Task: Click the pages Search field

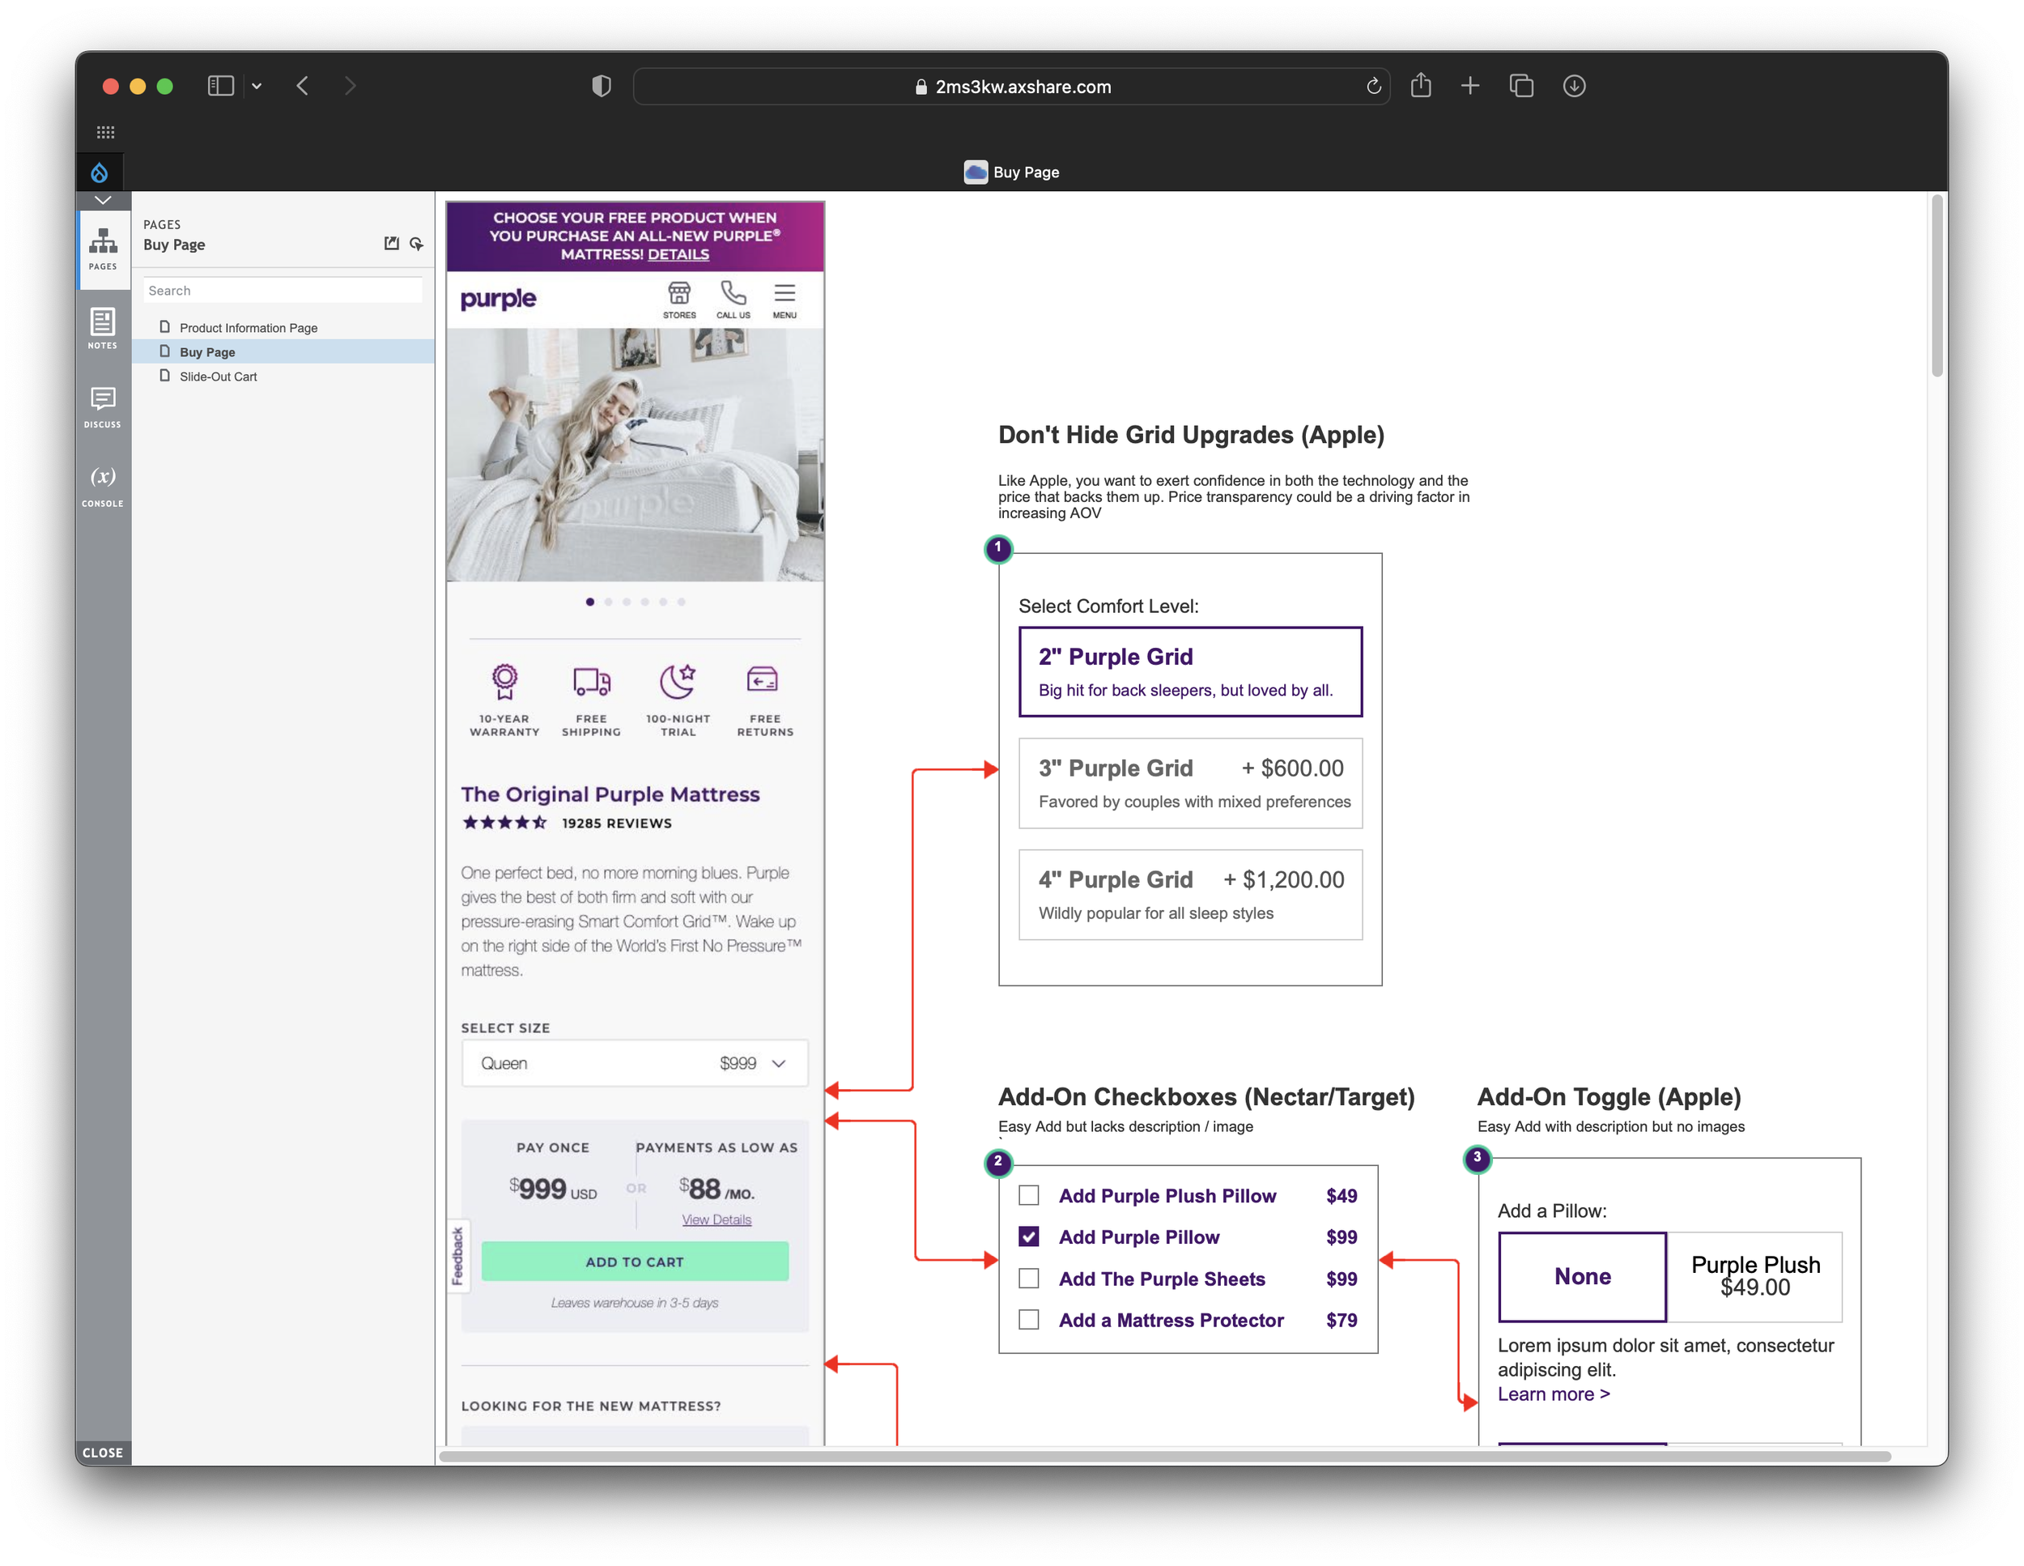Action: click(283, 290)
